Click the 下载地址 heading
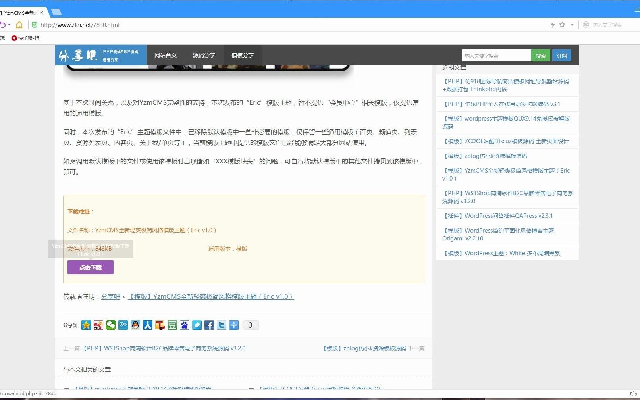Screen dimensions: 640x400 (81, 212)
